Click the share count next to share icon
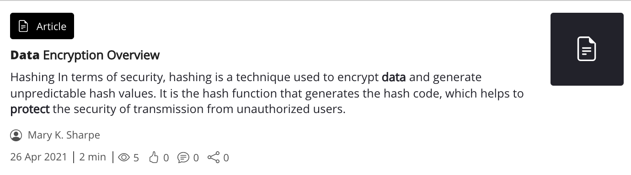Screen dimensions: 631x175 [226, 158]
